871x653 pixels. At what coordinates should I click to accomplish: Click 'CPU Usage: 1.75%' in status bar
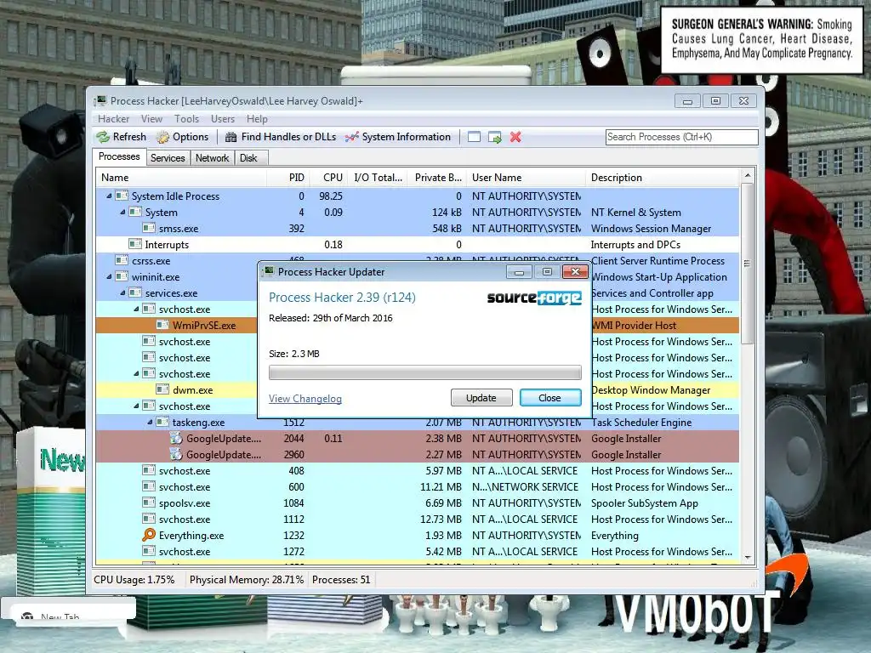point(134,580)
